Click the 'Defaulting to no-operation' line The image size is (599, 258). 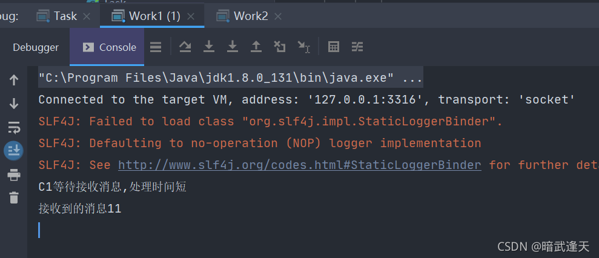pos(260,144)
